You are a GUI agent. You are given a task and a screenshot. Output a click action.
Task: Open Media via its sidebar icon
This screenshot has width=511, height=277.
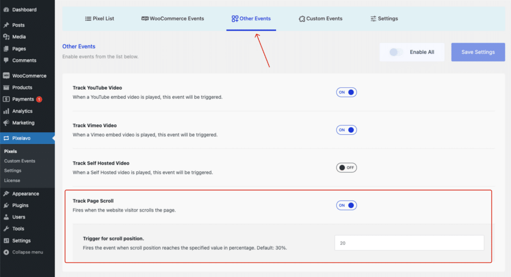pos(6,37)
